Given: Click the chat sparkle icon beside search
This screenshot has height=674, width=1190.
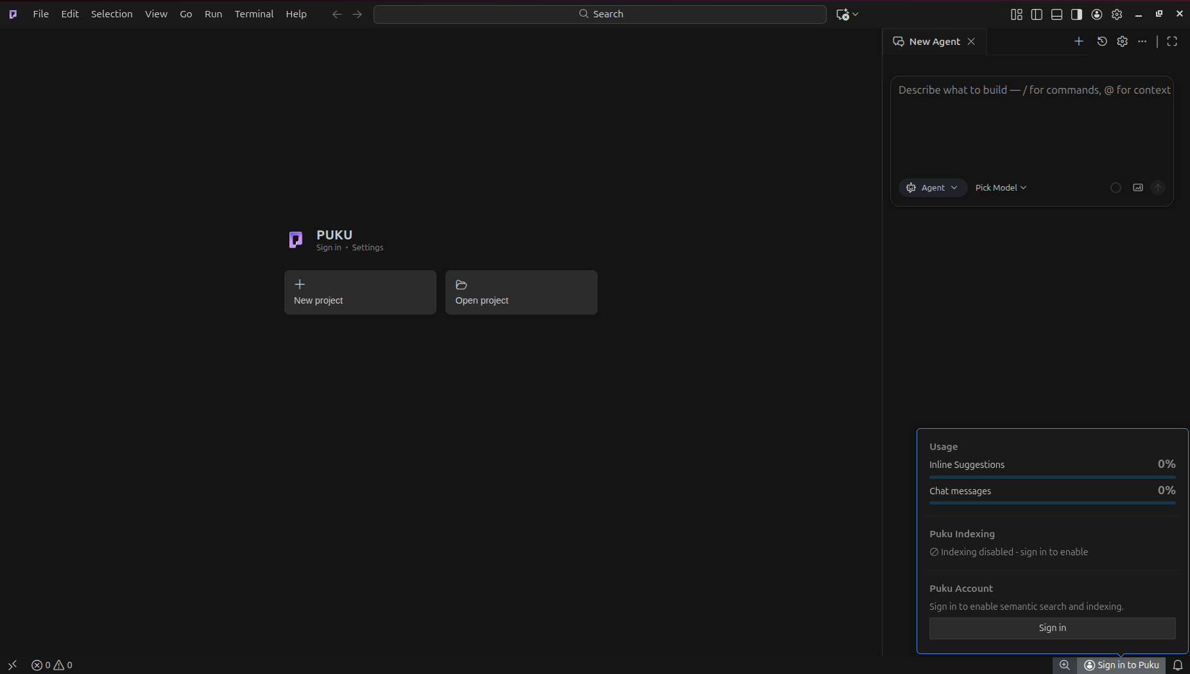Looking at the screenshot, I should tap(843, 14).
